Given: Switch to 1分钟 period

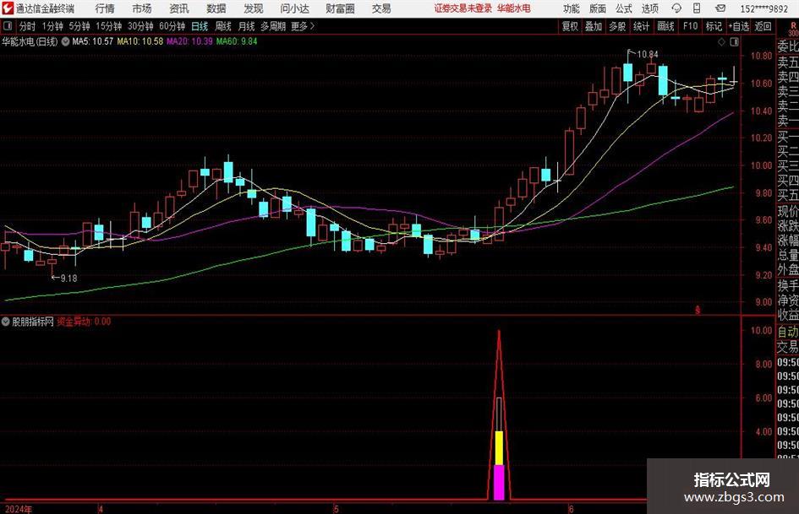Looking at the screenshot, I should [52, 26].
